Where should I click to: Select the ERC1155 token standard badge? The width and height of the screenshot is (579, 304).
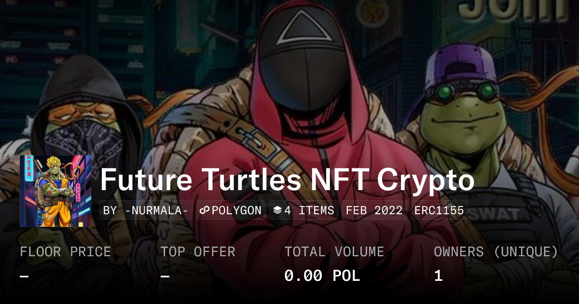[439, 210]
